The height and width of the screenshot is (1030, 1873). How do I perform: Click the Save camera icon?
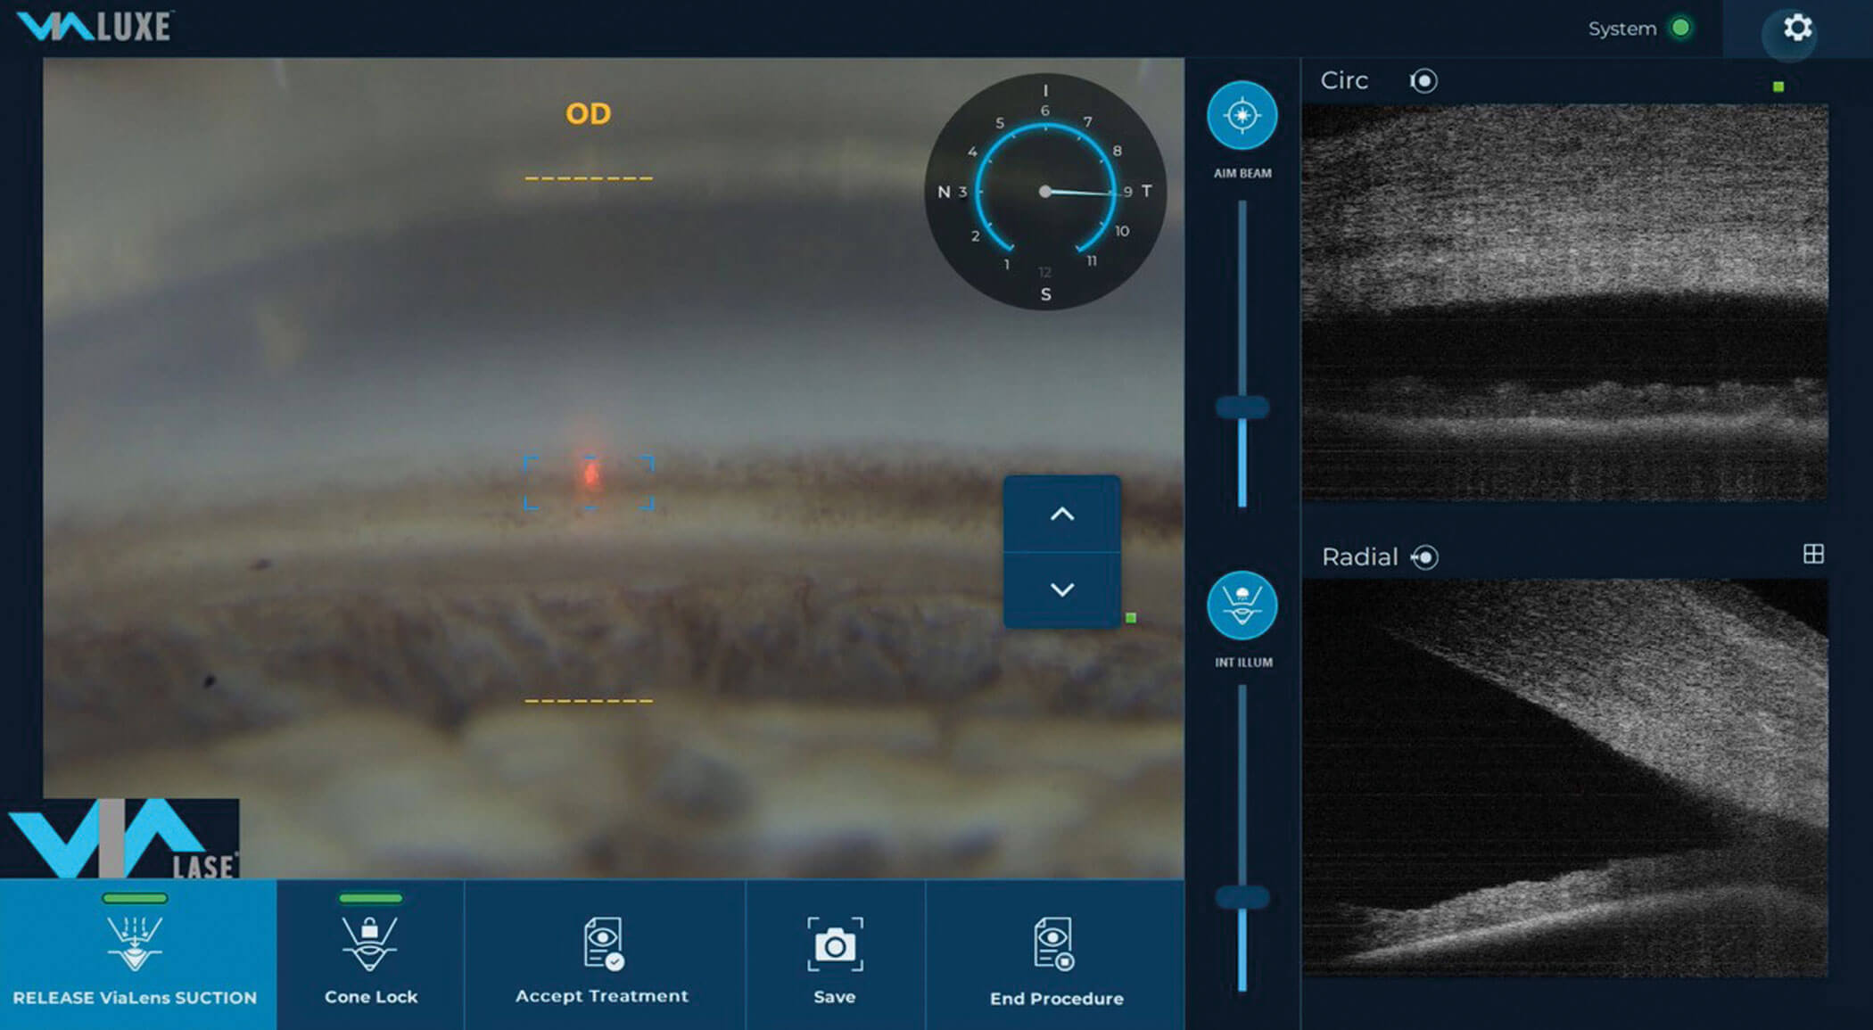[835, 944]
